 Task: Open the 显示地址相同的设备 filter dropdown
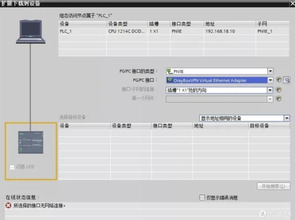[x=287, y=118]
